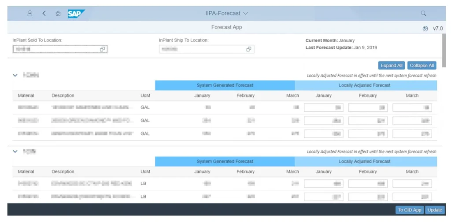This screenshot has height=223, width=451.
Task: Open the To CID App button
Action: (410, 210)
